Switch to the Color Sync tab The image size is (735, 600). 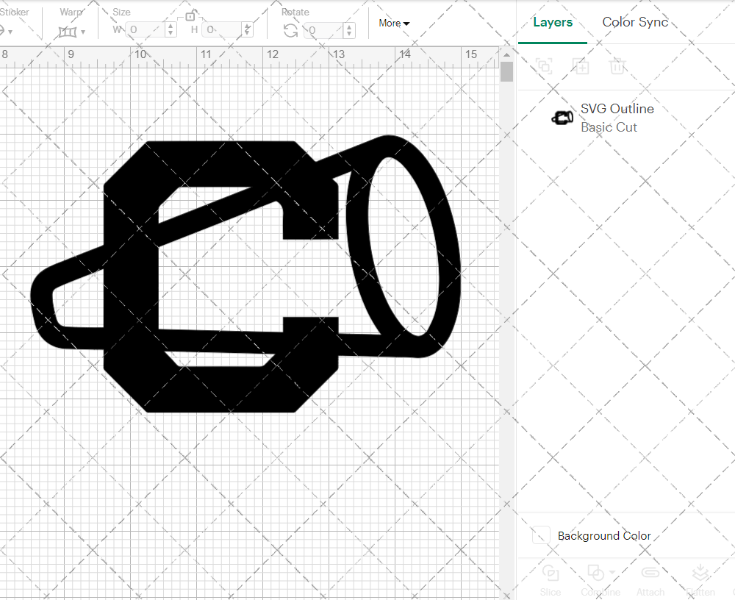pyautogui.click(x=635, y=22)
